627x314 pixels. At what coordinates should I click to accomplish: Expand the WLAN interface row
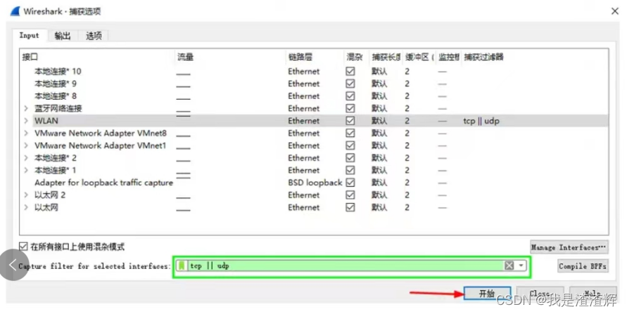[x=26, y=121]
